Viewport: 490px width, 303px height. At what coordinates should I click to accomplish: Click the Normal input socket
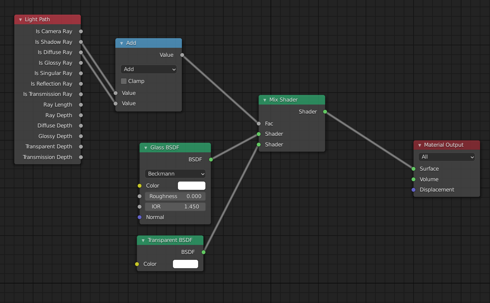pos(139,217)
